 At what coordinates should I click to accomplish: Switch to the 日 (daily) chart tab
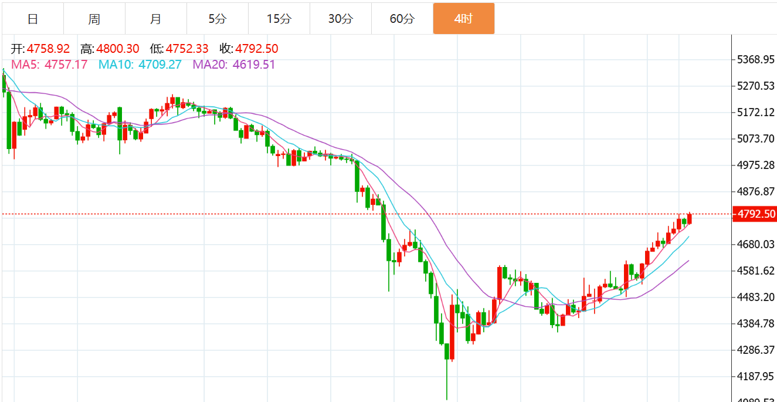pyautogui.click(x=33, y=19)
